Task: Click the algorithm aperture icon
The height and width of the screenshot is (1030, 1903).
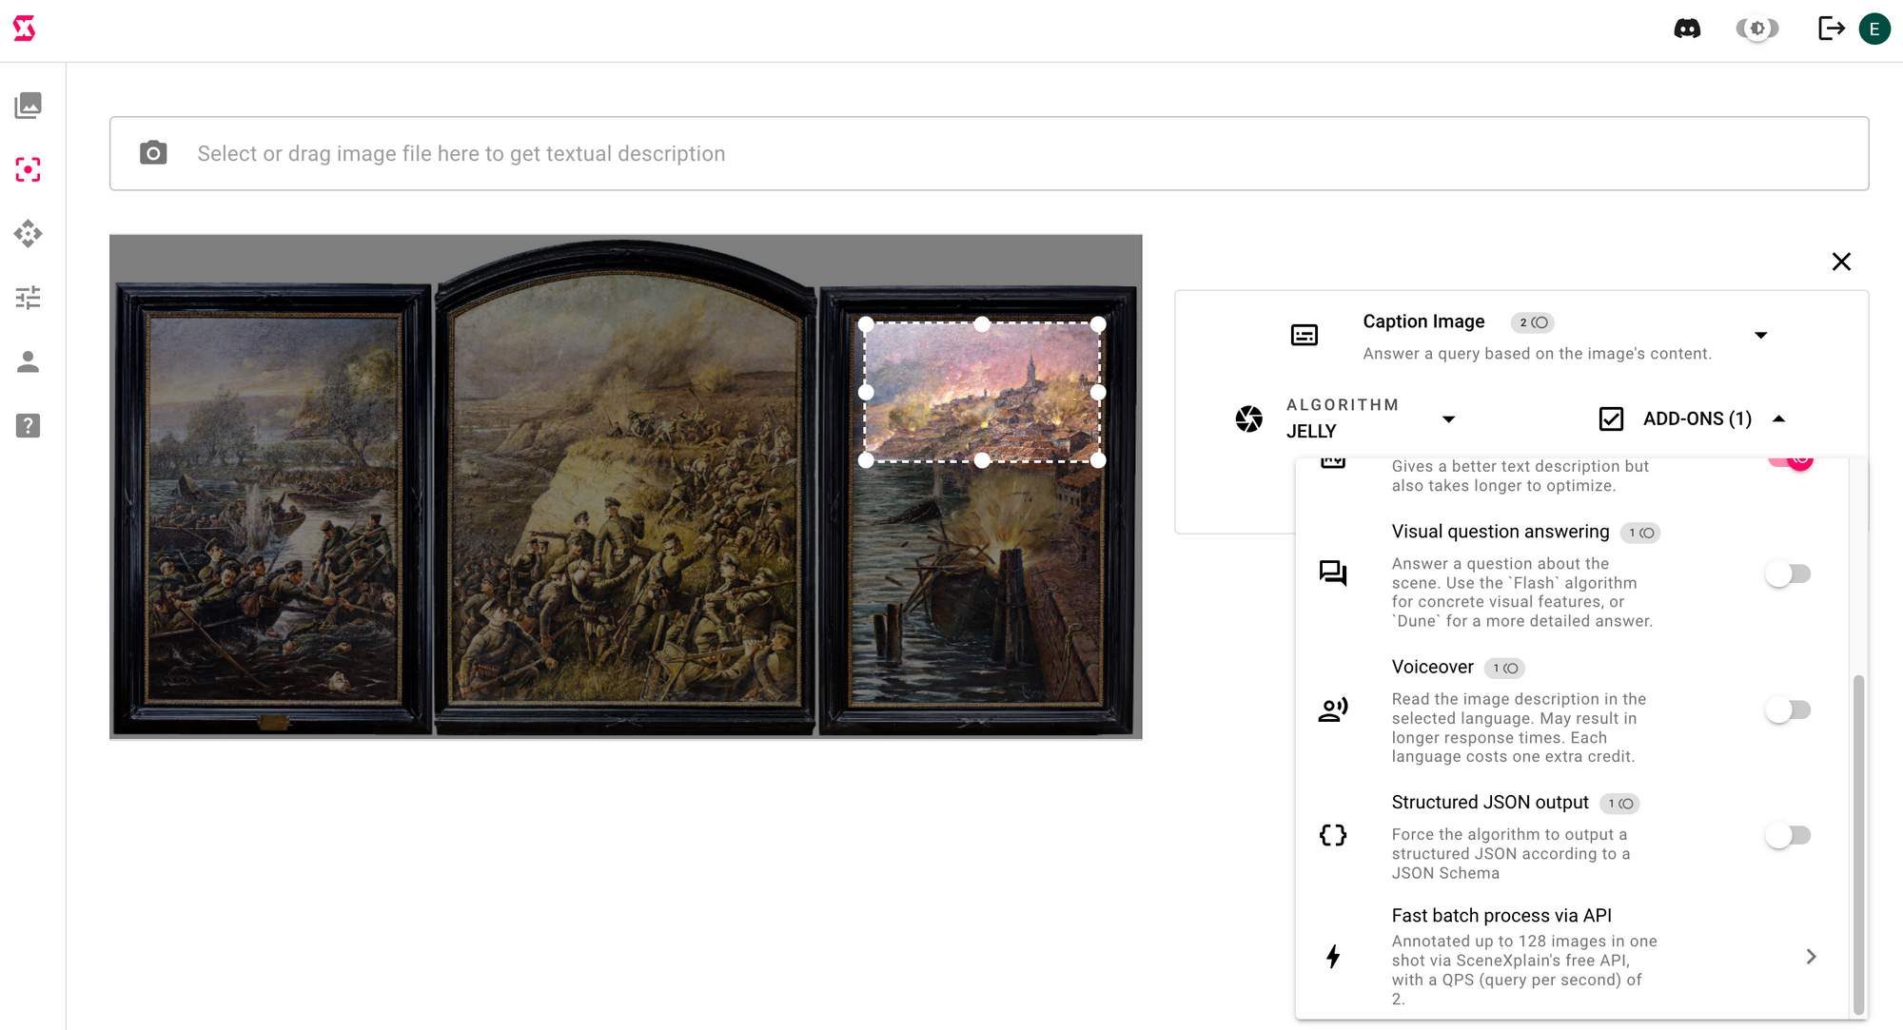Action: coord(1248,418)
